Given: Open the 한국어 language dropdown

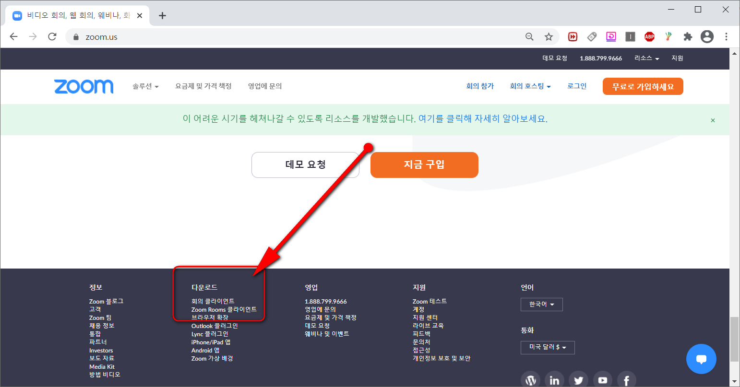Looking at the screenshot, I should pyautogui.click(x=542, y=305).
